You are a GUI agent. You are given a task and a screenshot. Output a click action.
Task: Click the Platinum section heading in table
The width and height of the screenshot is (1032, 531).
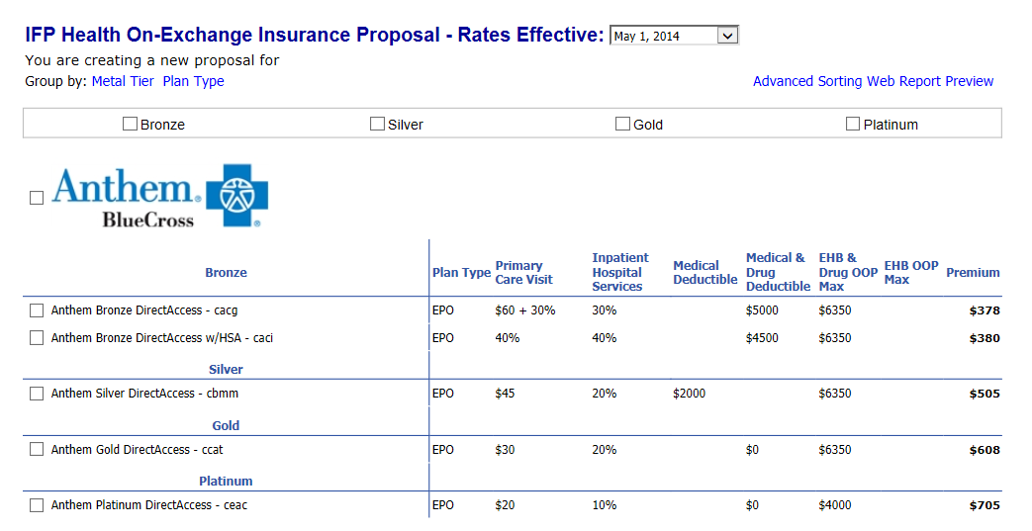[x=226, y=481]
